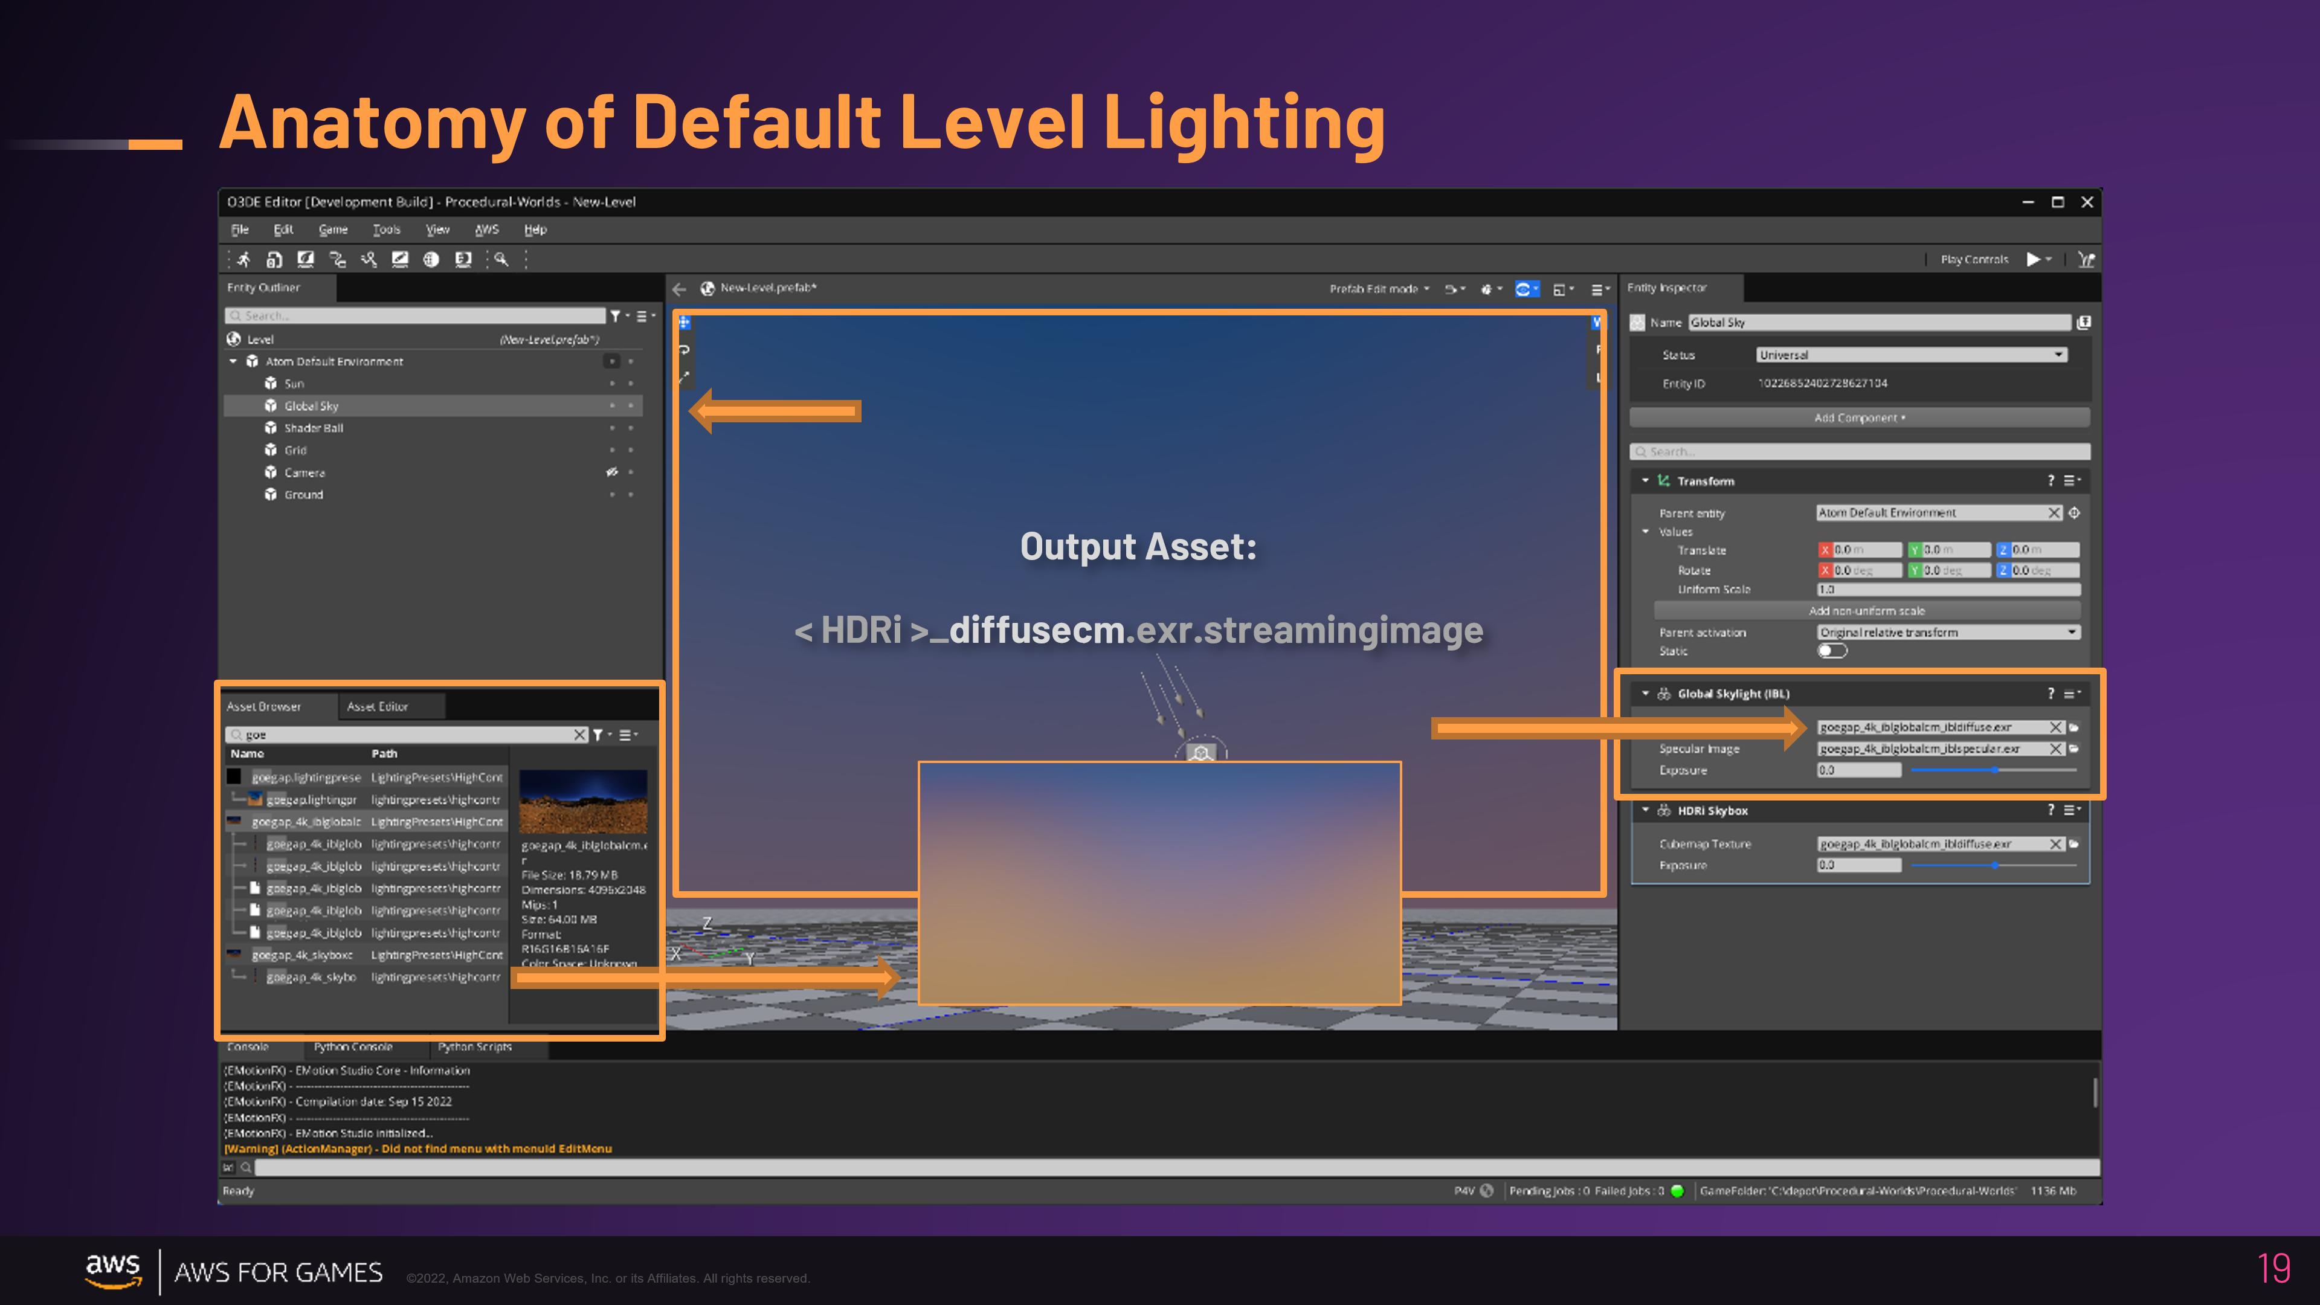Click the globe icon in the top toolbar
Screen dimensions: 2320x1305
point(431,259)
